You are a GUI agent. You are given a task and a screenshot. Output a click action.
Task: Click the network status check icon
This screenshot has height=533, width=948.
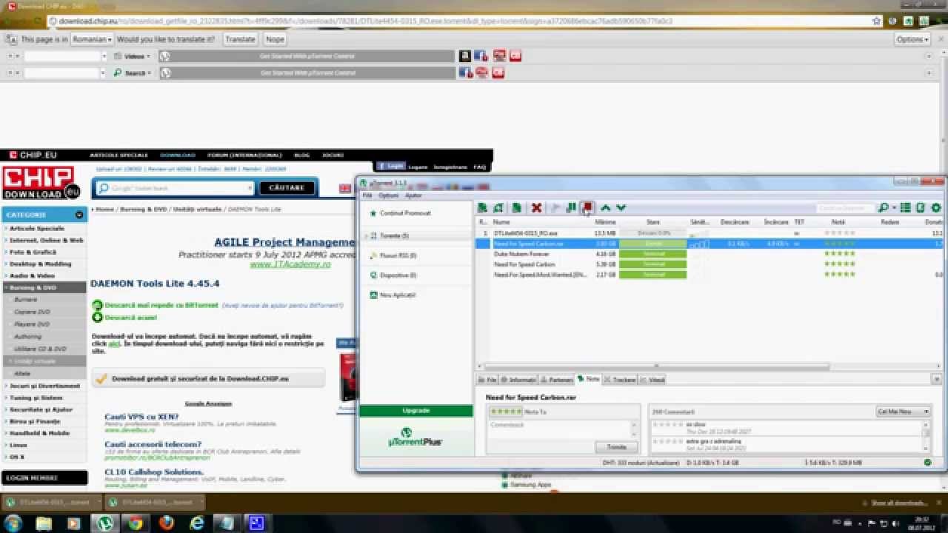point(928,463)
